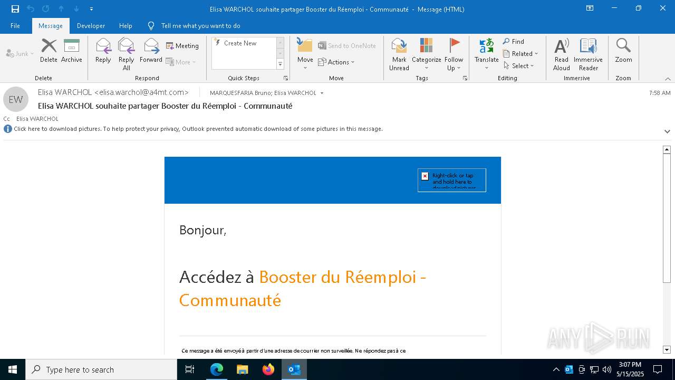Open Manage Quick Steps dialog launcher
This screenshot has width=675, height=380.
coord(286,78)
